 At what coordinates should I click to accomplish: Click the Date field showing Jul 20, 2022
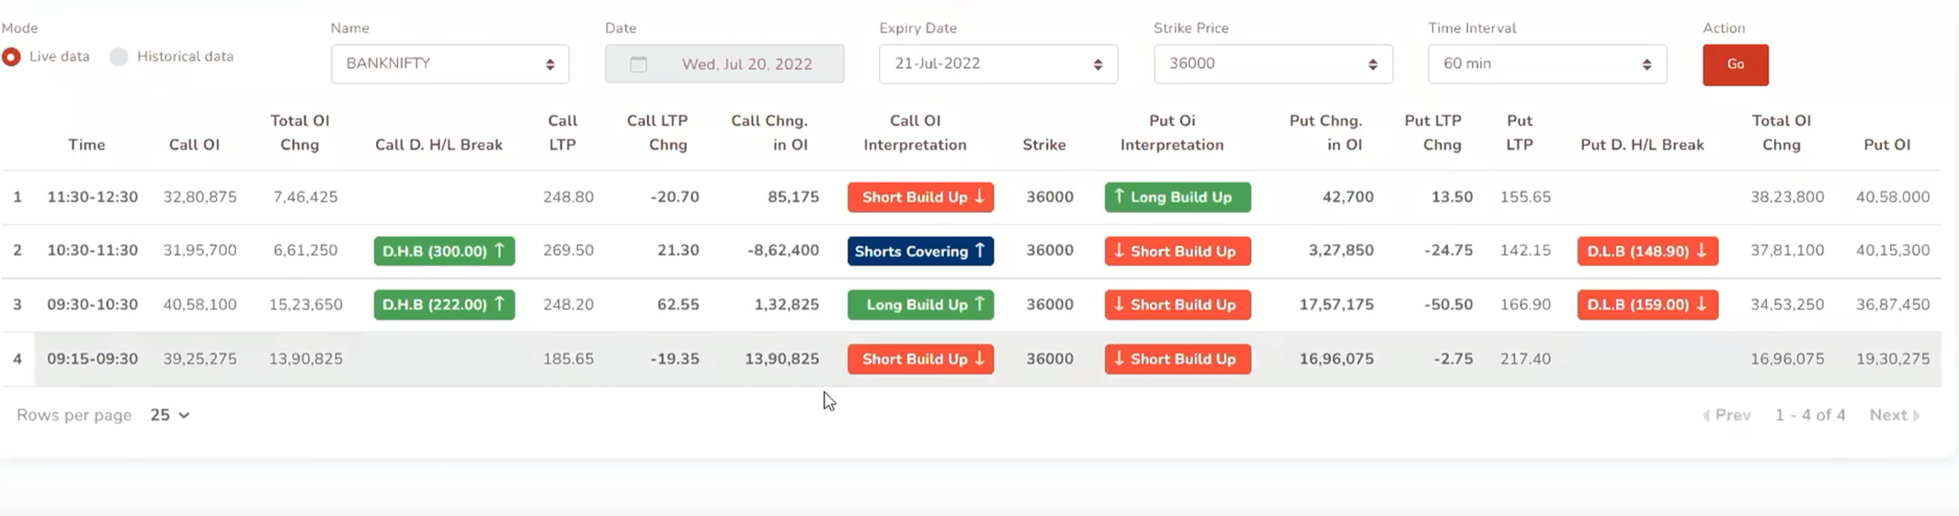click(746, 64)
